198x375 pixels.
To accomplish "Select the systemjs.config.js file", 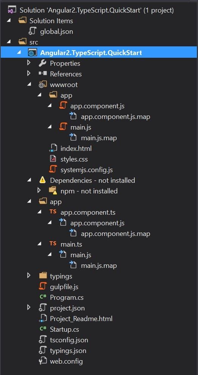I will click(86, 170).
